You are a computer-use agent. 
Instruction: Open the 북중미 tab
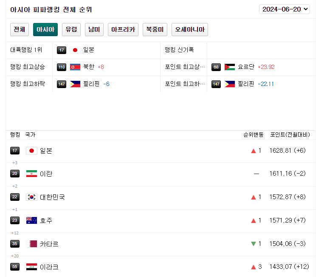155,29
